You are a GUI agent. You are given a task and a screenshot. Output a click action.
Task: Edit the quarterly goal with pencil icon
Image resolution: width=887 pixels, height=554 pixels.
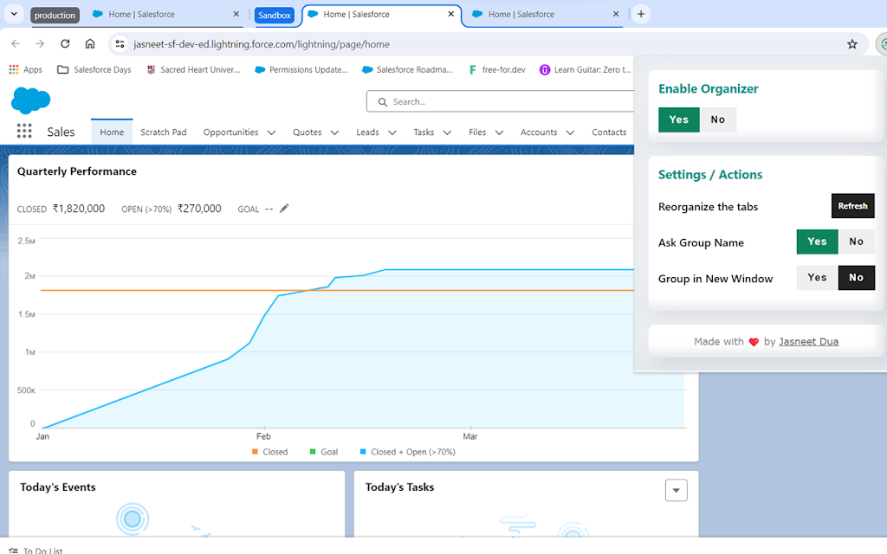coord(284,209)
